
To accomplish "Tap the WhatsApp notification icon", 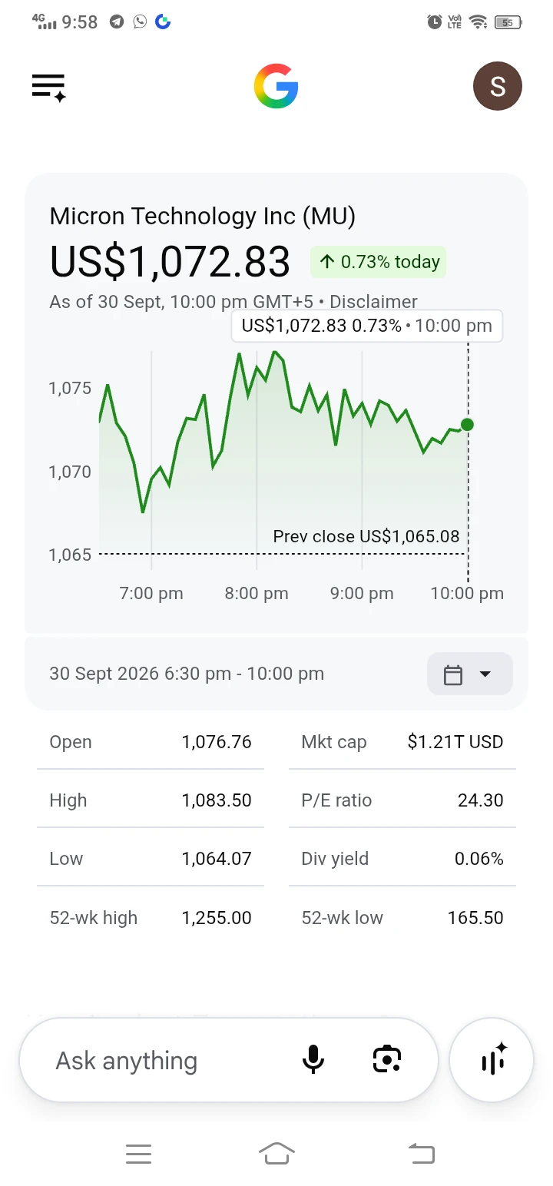I will pyautogui.click(x=139, y=22).
